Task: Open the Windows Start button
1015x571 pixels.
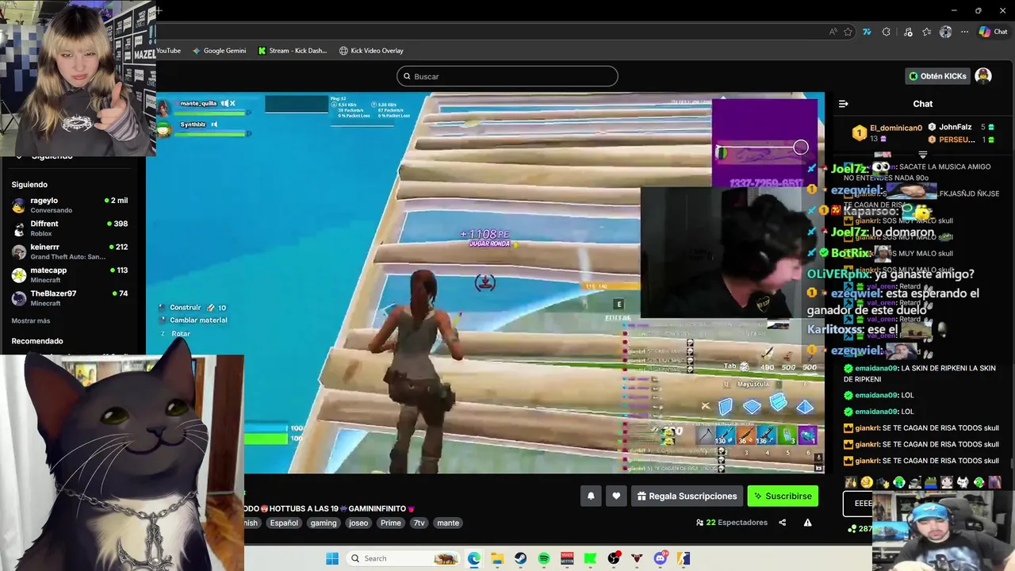Action: (x=331, y=558)
